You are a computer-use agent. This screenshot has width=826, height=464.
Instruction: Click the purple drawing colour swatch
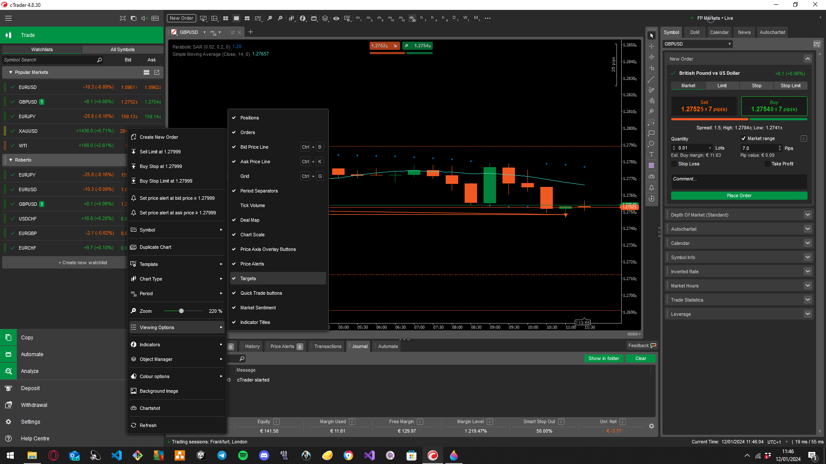(x=651, y=165)
